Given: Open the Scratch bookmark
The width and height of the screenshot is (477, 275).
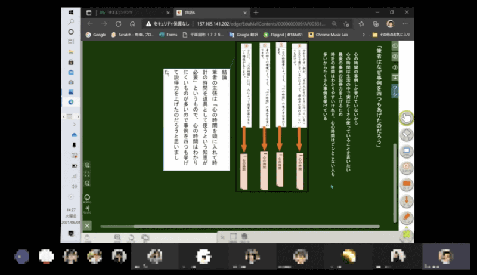Looking at the screenshot, I should [x=132, y=35].
